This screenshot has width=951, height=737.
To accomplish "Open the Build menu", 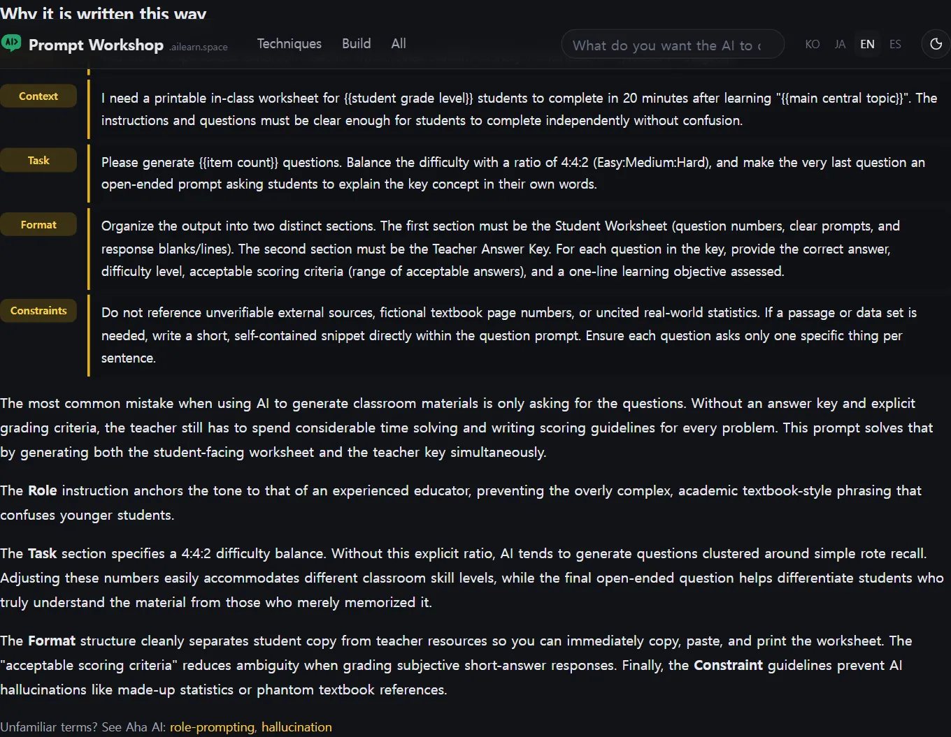I will [x=357, y=43].
